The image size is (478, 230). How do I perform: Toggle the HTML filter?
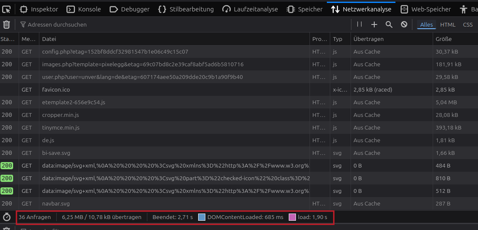click(448, 24)
